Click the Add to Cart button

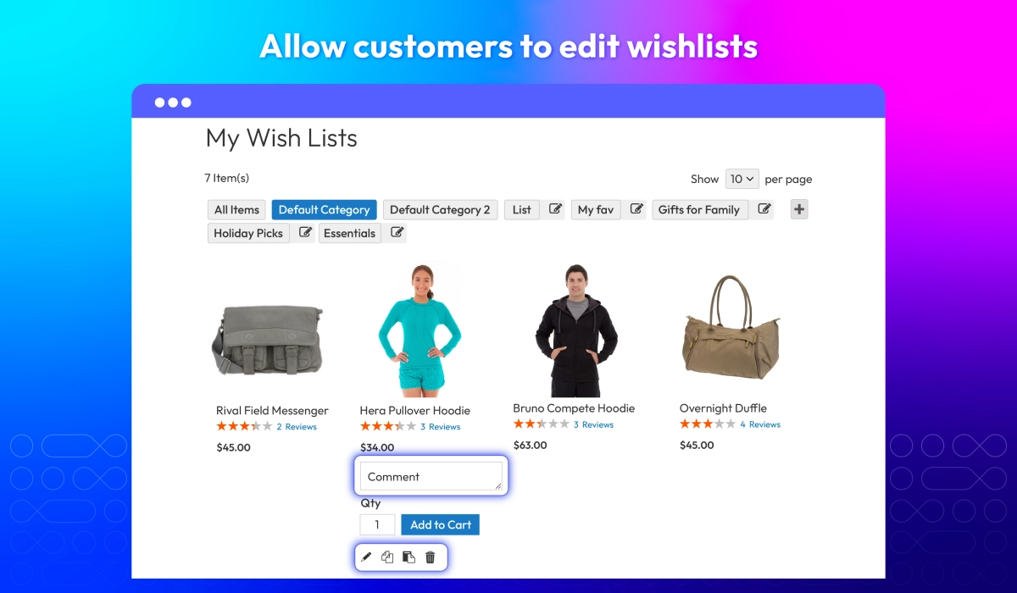tap(441, 524)
